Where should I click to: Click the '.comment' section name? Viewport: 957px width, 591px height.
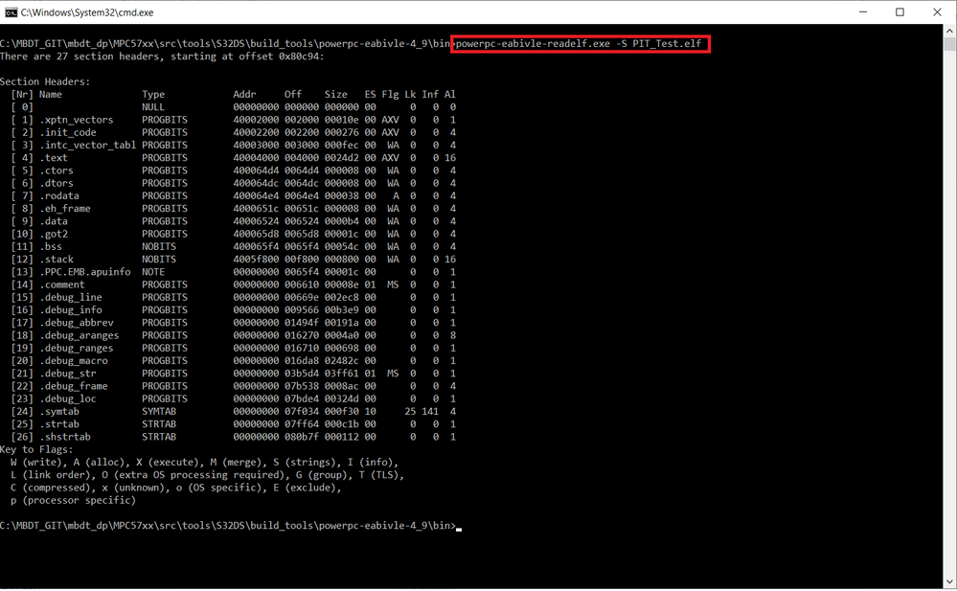click(x=62, y=284)
